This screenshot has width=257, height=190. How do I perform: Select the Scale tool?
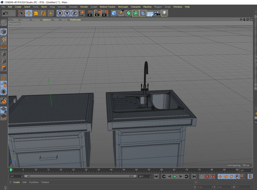coord(36,13)
